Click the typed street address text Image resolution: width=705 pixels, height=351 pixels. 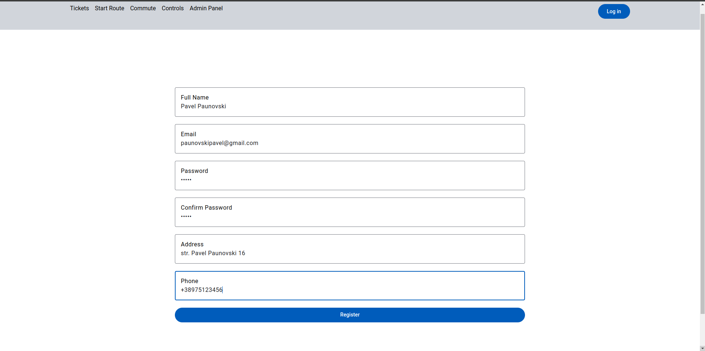click(x=213, y=253)
